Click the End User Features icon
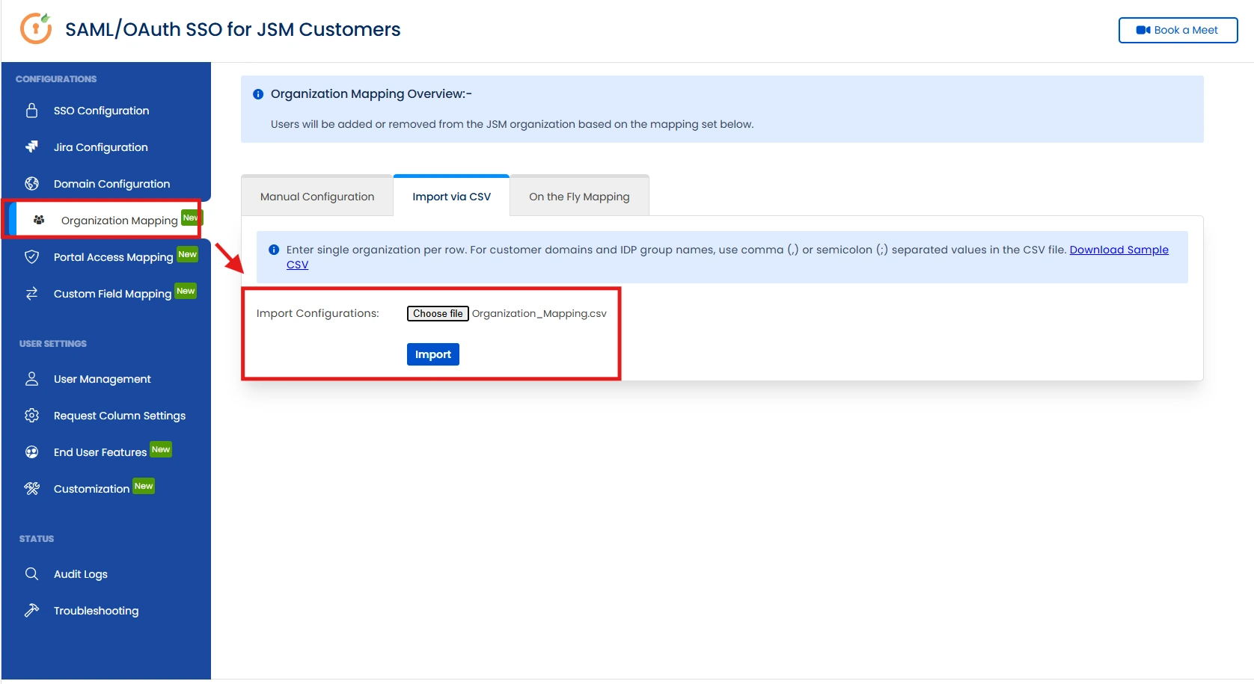The image size is (1254, 684). point(31,452)
